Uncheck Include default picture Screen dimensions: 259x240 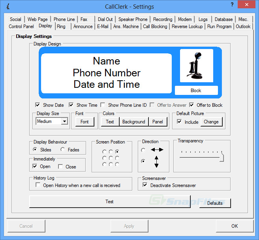[x=179, y=121]
